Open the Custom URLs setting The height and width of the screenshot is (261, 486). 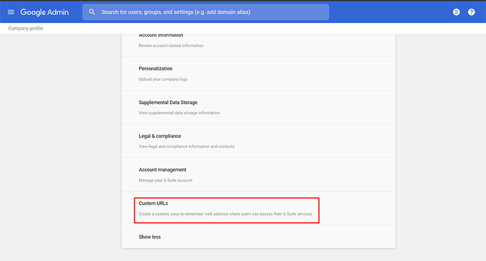[x=258, y=208]
